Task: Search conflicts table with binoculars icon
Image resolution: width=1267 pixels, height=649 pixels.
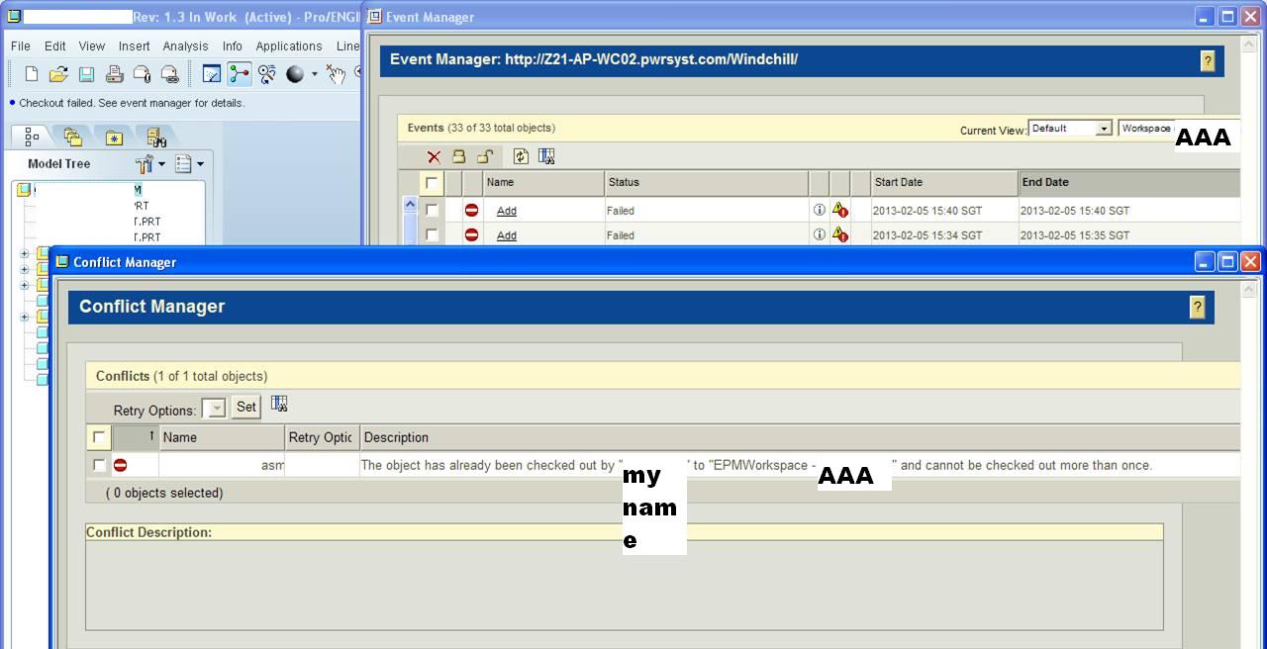Action: tap(279, 404)
